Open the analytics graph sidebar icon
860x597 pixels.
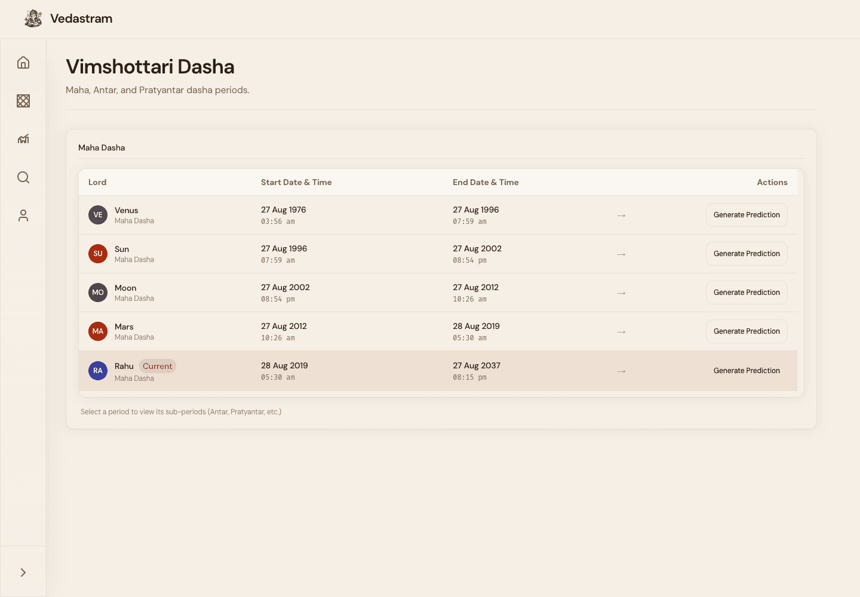pyautogui.click(x=23, y=139)
